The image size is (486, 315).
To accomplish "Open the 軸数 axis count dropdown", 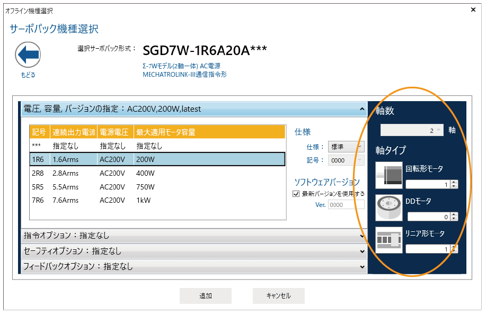I will pos(412,130).
